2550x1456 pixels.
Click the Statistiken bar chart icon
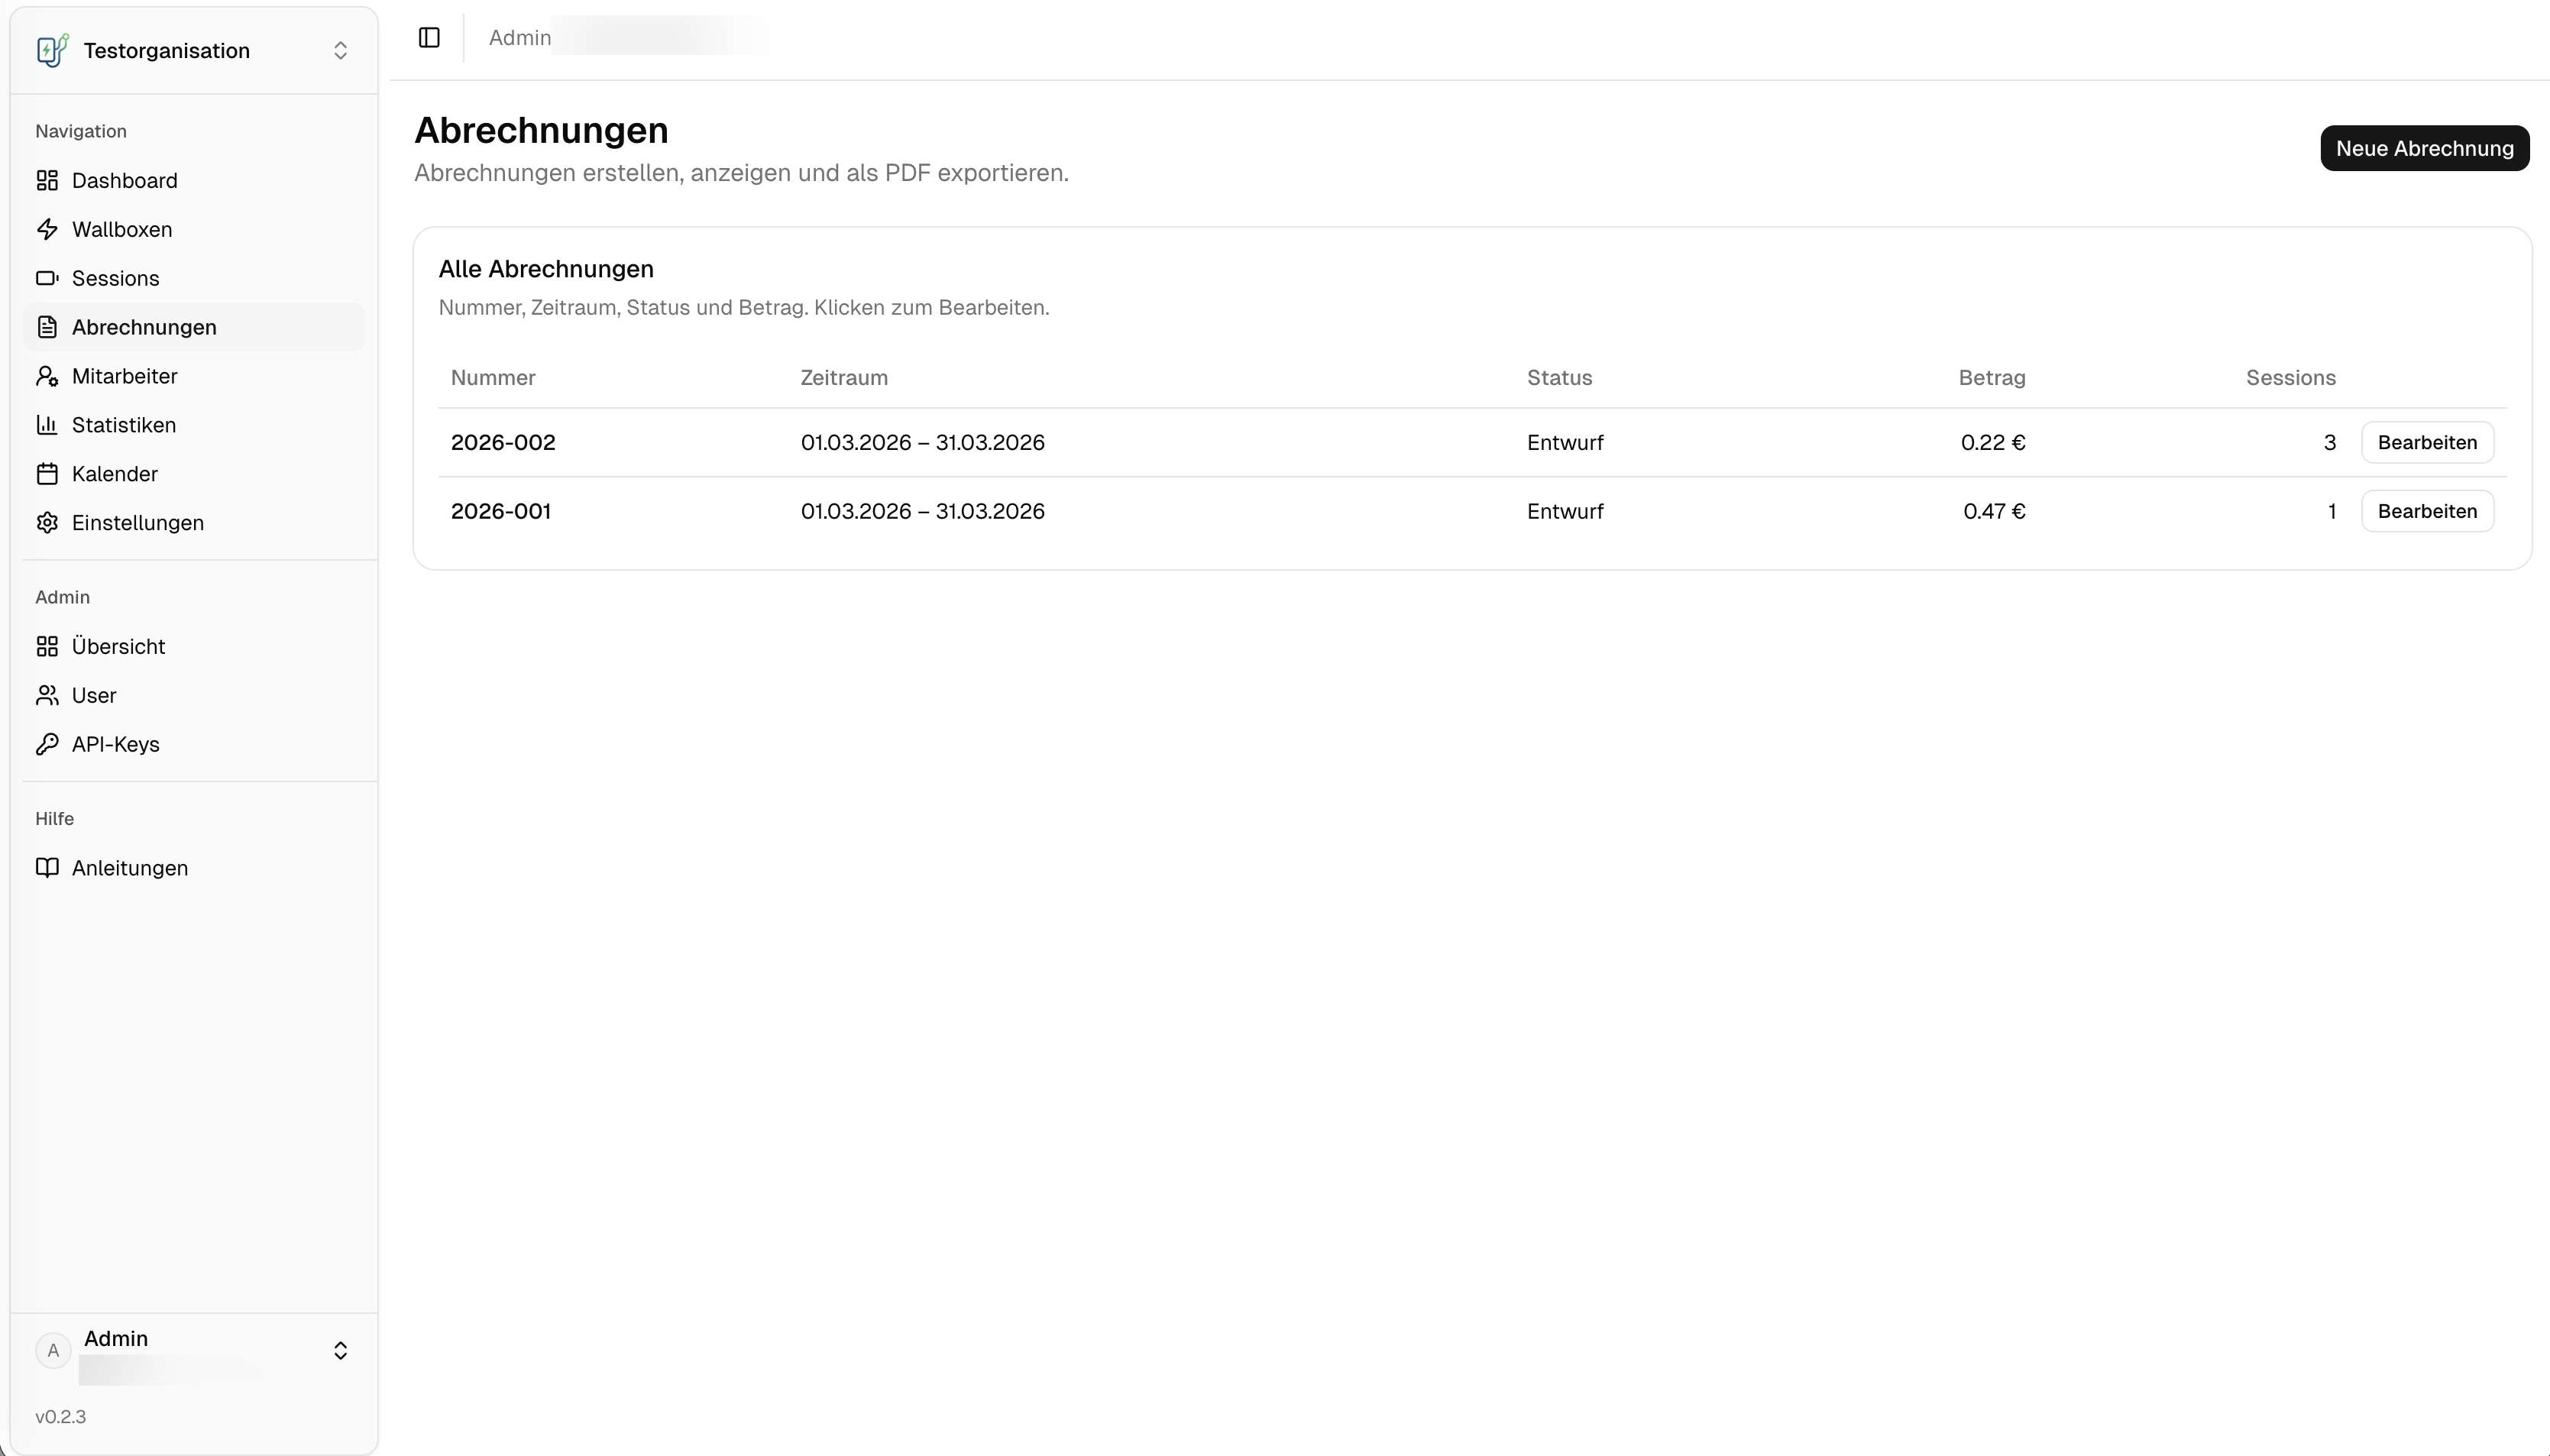tap(47, 426)
